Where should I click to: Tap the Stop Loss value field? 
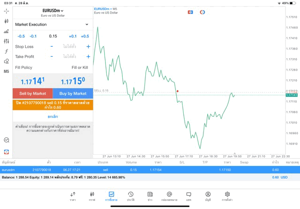[x=69, y=47]
